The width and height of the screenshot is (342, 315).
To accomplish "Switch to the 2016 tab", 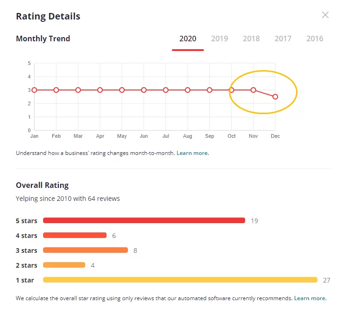I will coord(315,39).
